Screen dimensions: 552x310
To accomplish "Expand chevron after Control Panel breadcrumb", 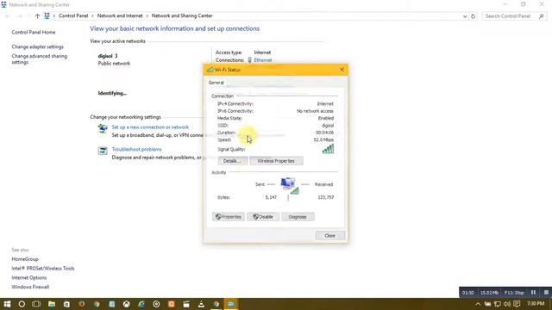I will point(92,15).
